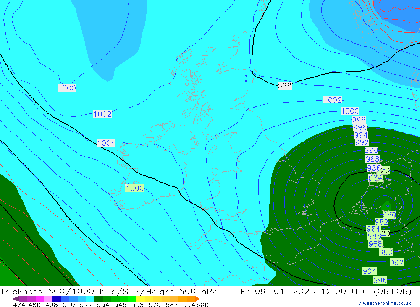Click the legend value 570

coord(155,305)
